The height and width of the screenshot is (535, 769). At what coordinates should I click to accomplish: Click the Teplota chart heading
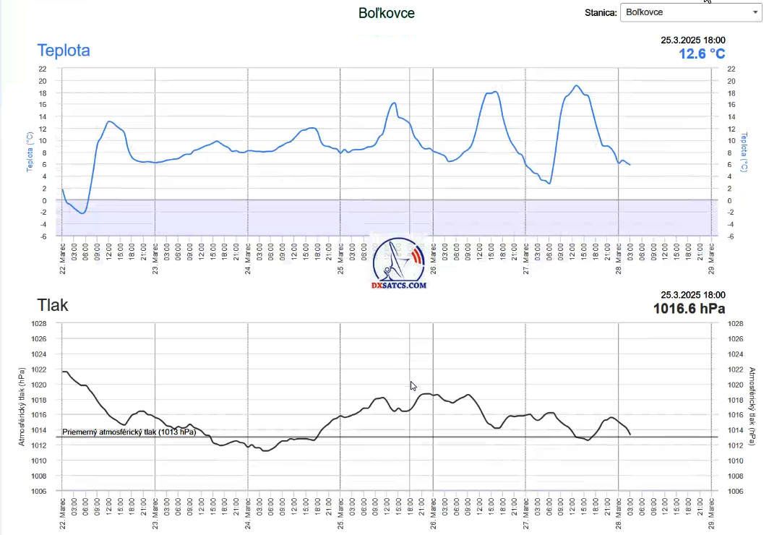[64, 51]
